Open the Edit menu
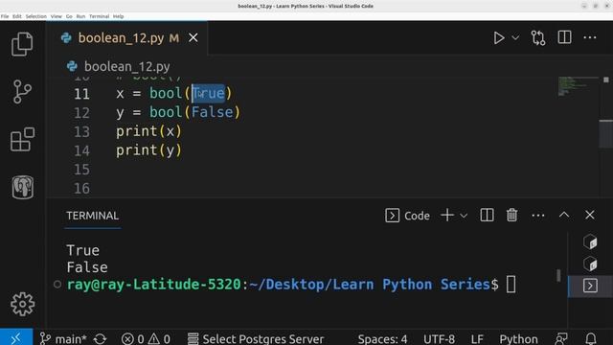613x345 pixels. [x=17, y=16]
